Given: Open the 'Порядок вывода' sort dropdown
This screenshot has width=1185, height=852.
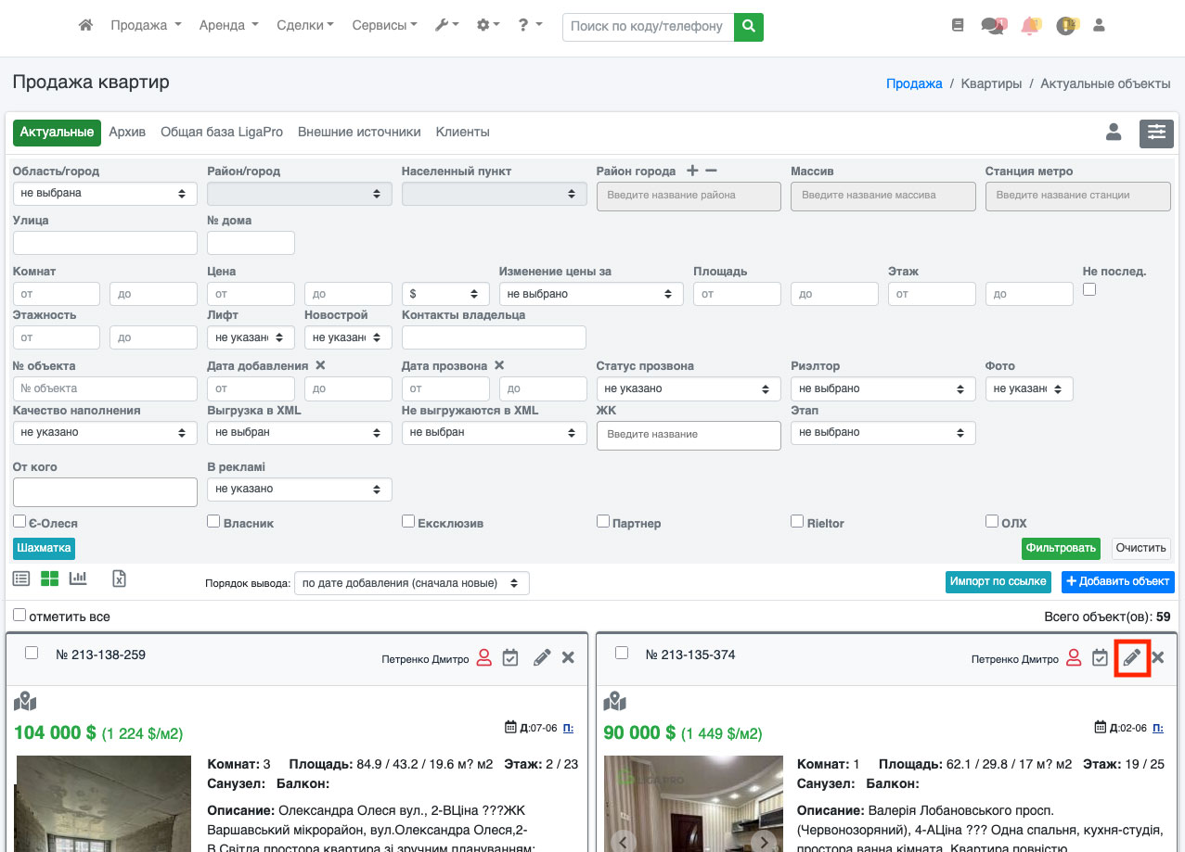Looking at the screenshot, I should 411,583.
